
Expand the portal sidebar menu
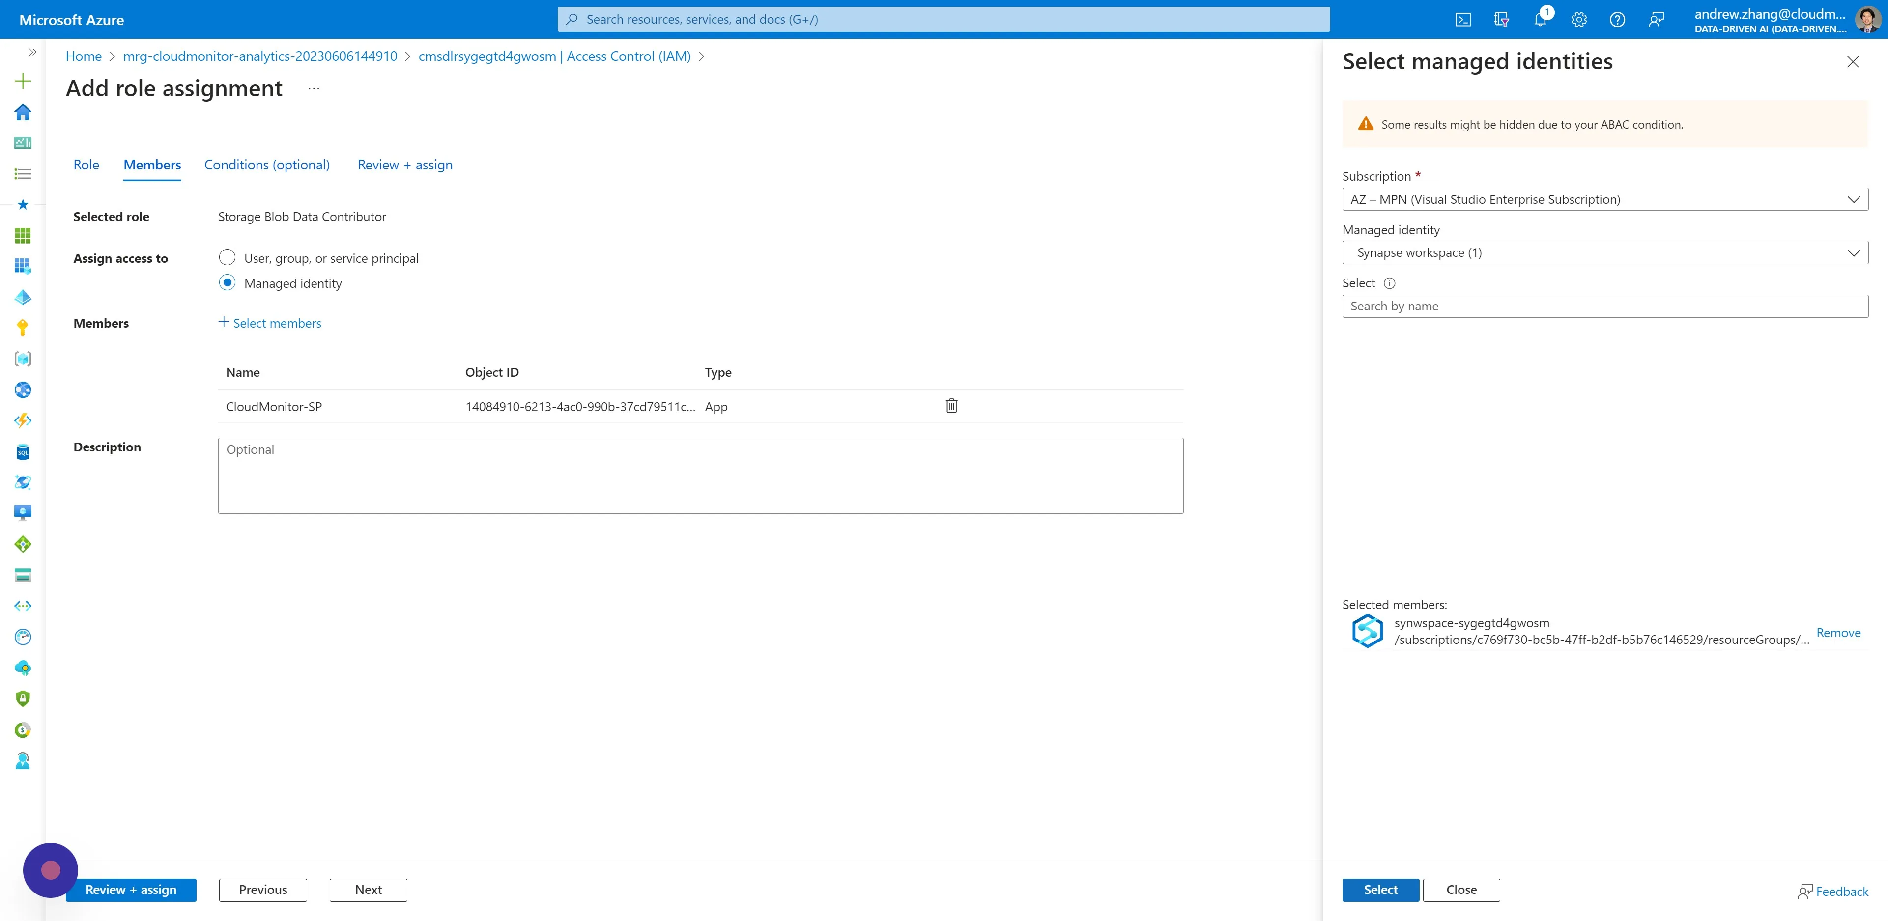coord(32,52)
